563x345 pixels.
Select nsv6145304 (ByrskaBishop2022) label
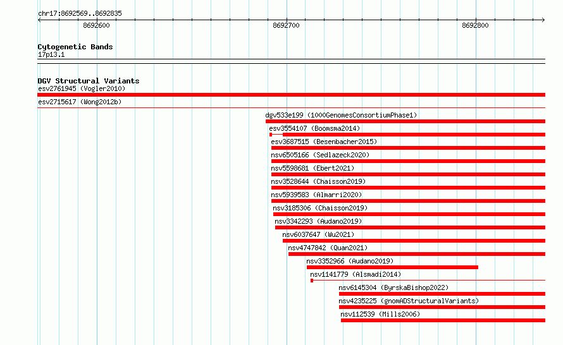coord(393,287)
